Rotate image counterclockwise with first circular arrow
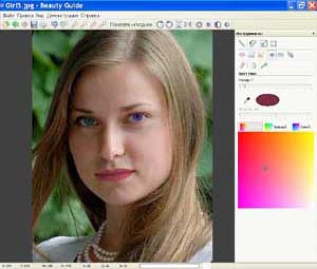The width and height of the screenshot is (317, 269). pyautogui.click(x=160, y=25)
